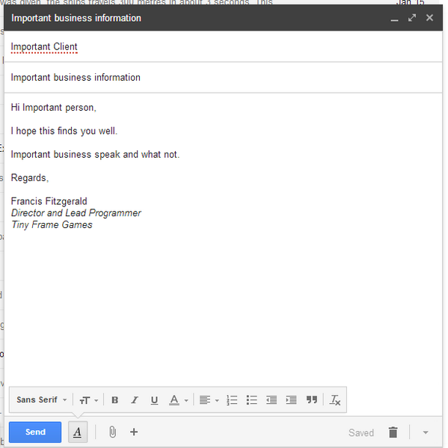Discard the draft with trash icon
Viewport: 448px width, 448px height.
point(393,432)
